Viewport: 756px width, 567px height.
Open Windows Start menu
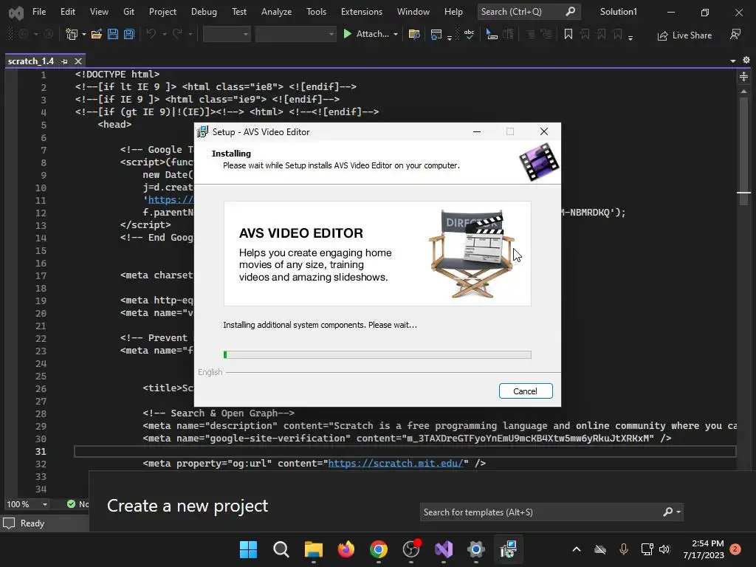click(x=249, y=549)
